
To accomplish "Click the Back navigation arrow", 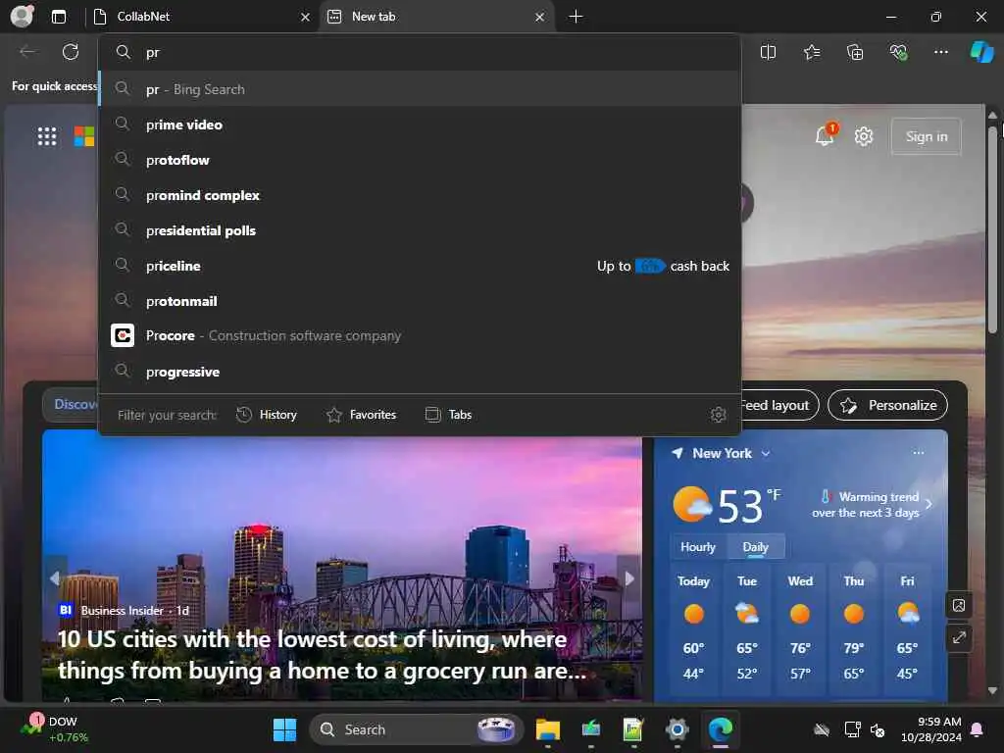I will point(27,52).
